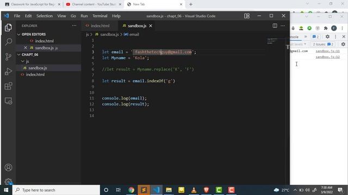Open the Accounts menu icon
Viewport: 348px width, 195px height.
pyautogui.click(x=8, y=167)
